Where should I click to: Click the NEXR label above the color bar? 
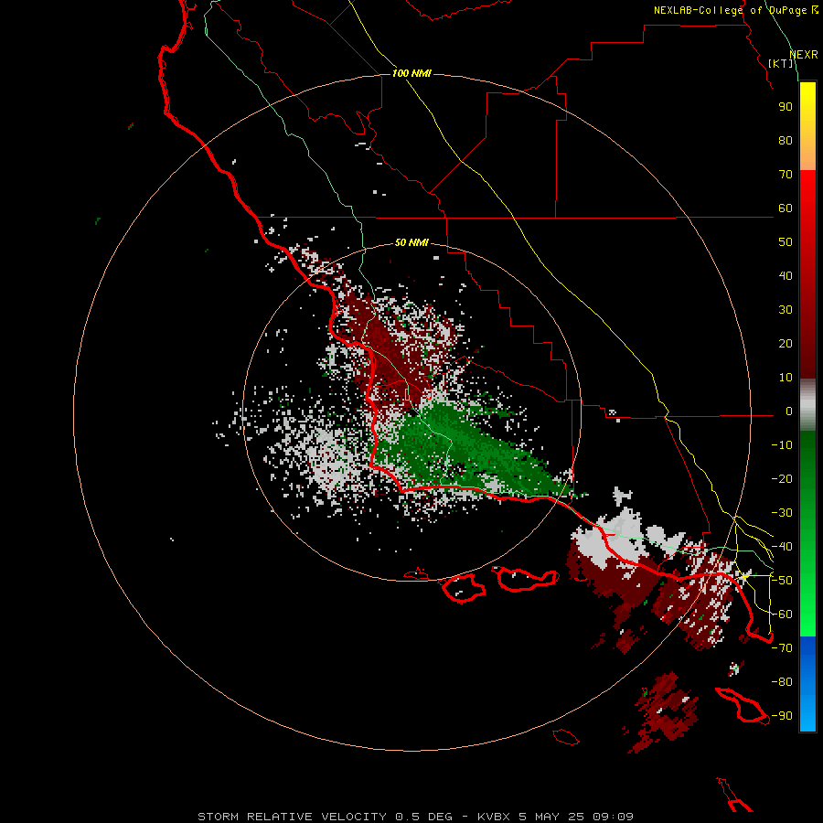tap(803, 55)
